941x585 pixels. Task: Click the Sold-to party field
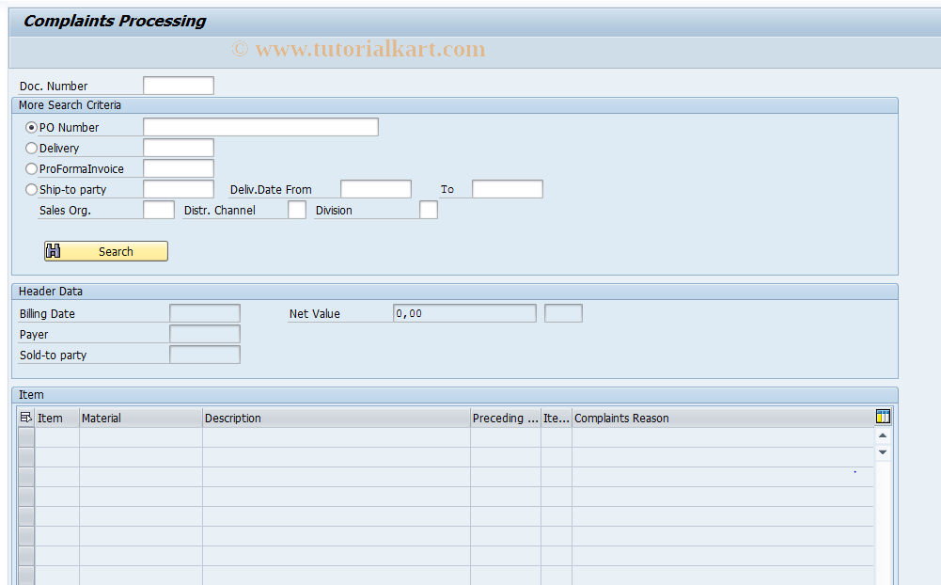click(205, 355)
